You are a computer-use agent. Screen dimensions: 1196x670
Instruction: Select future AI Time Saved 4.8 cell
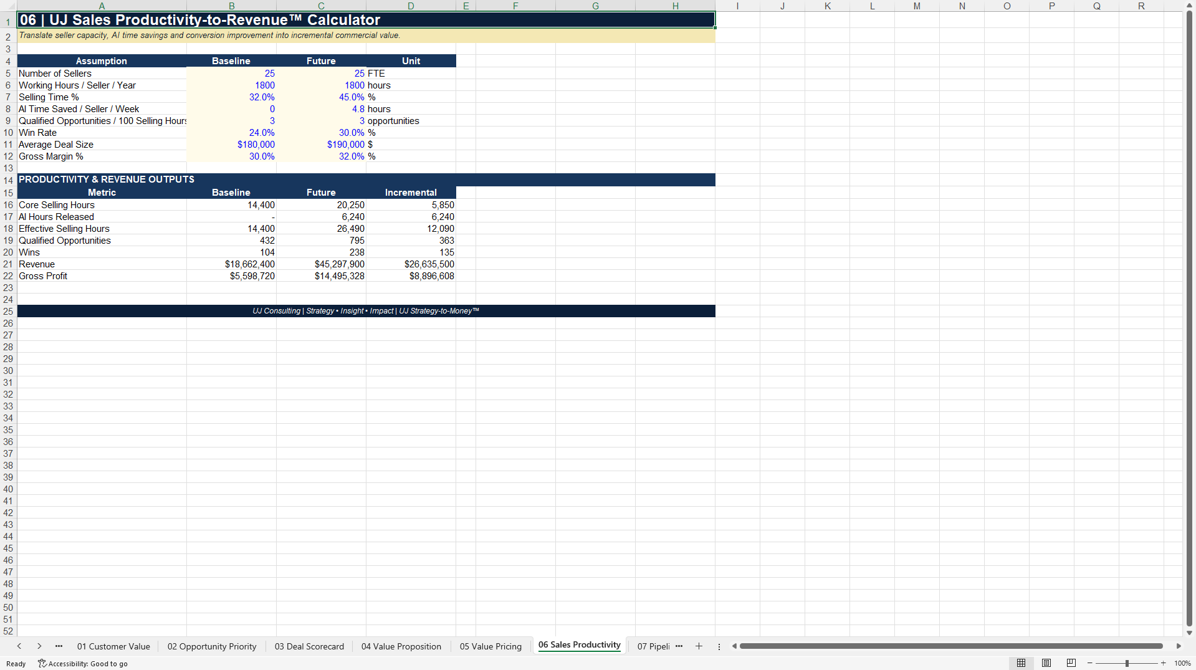[x=321, y=109]
